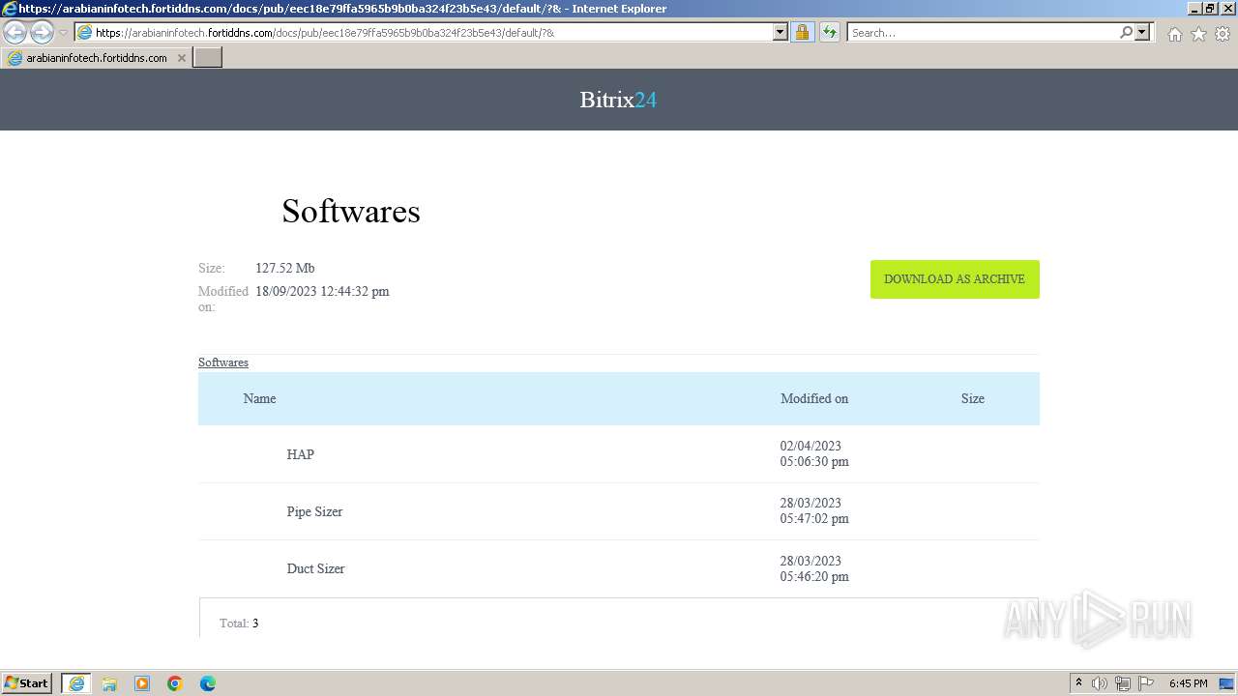Launch Windows Media Player from the taskbar
Screen dimensions: 1238x696
click(142, 683)
